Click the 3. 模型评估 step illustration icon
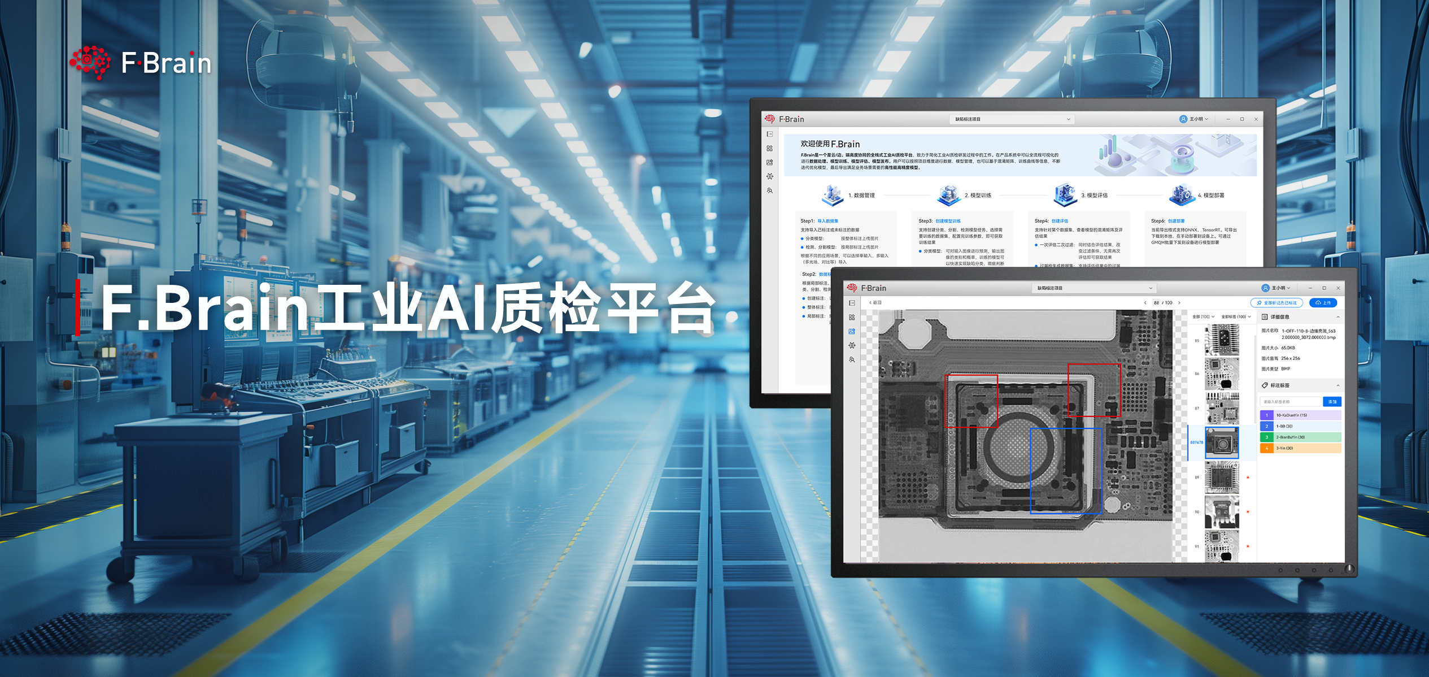 coord(1065,195)
